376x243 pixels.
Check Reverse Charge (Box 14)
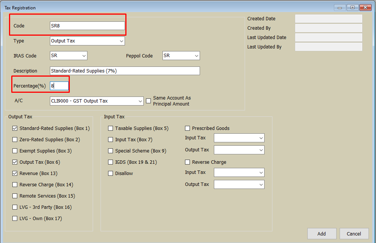coord(15,185)
